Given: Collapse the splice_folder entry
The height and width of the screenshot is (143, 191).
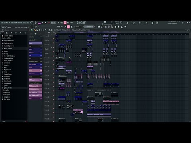Looking at the screenshot, I should pos(8,88).
